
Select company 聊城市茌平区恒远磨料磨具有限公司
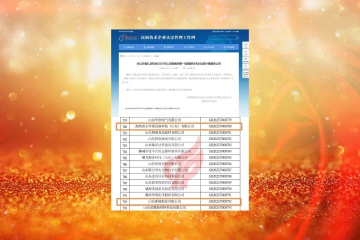coord(164,151)
